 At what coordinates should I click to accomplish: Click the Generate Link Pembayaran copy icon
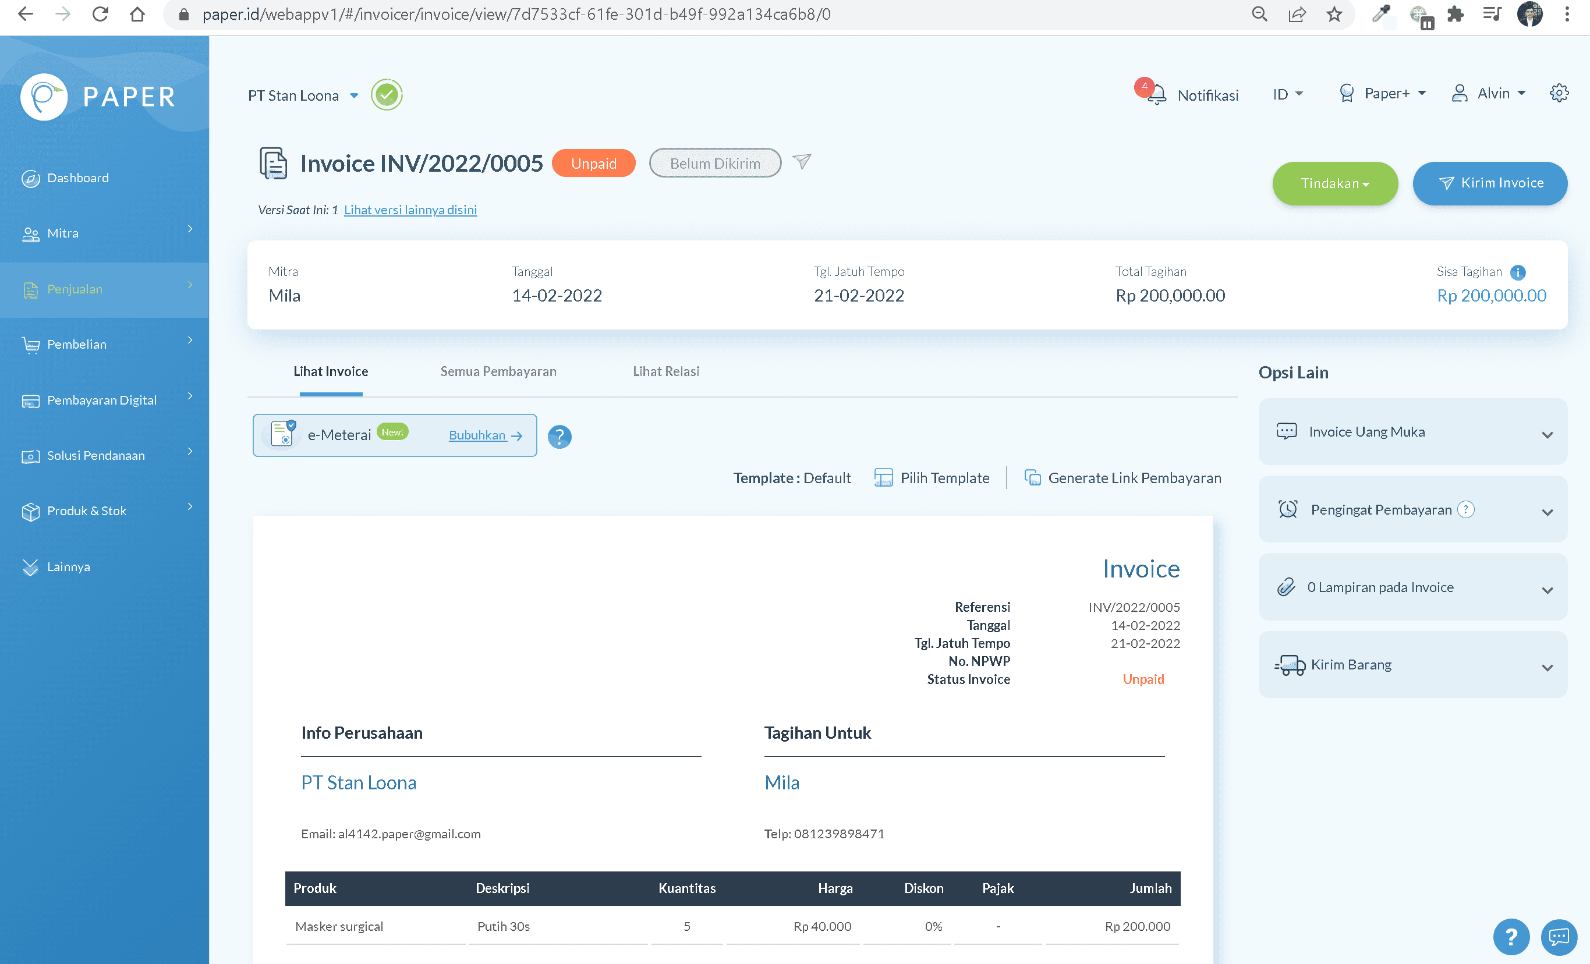click(x=1033, y=477)
